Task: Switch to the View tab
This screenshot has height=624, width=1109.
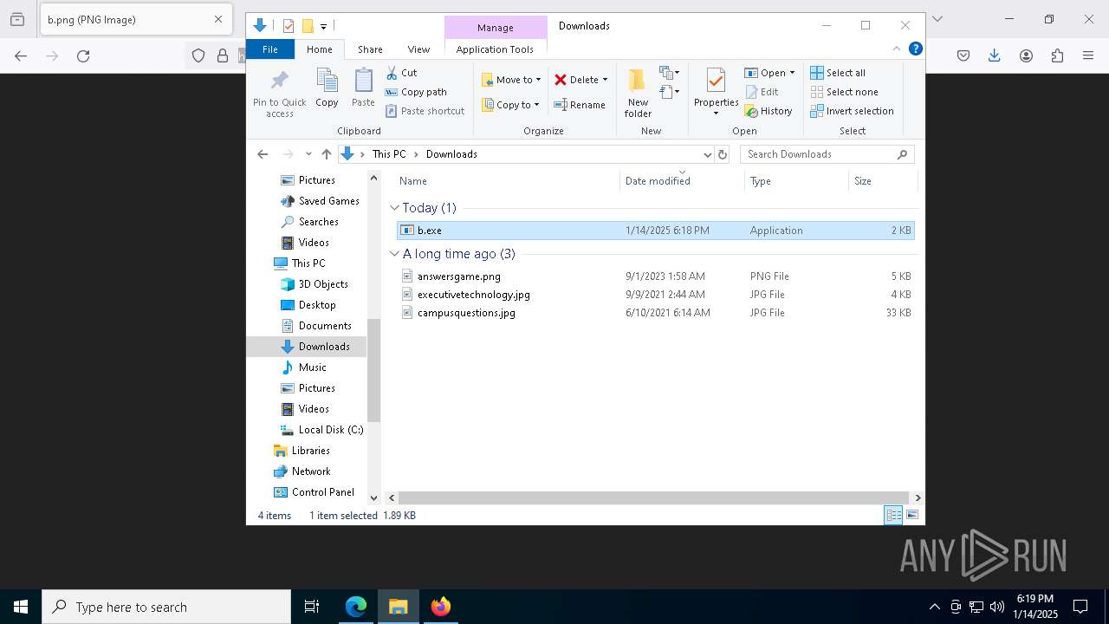Action: 418,49
